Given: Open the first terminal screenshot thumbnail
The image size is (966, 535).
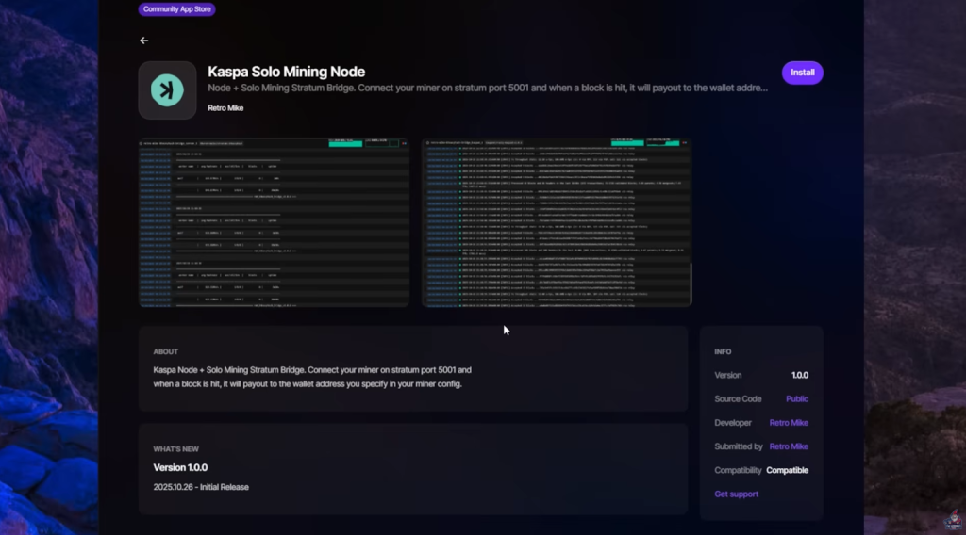Looking at the screenshot, I should point(274,222).
